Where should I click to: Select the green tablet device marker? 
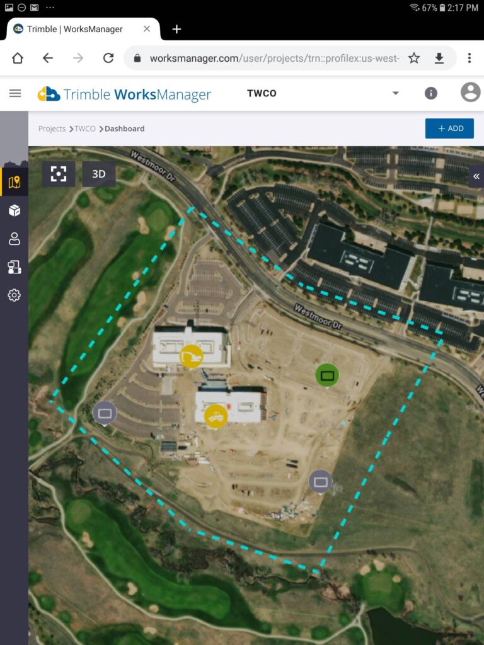(x=327, y=375)
